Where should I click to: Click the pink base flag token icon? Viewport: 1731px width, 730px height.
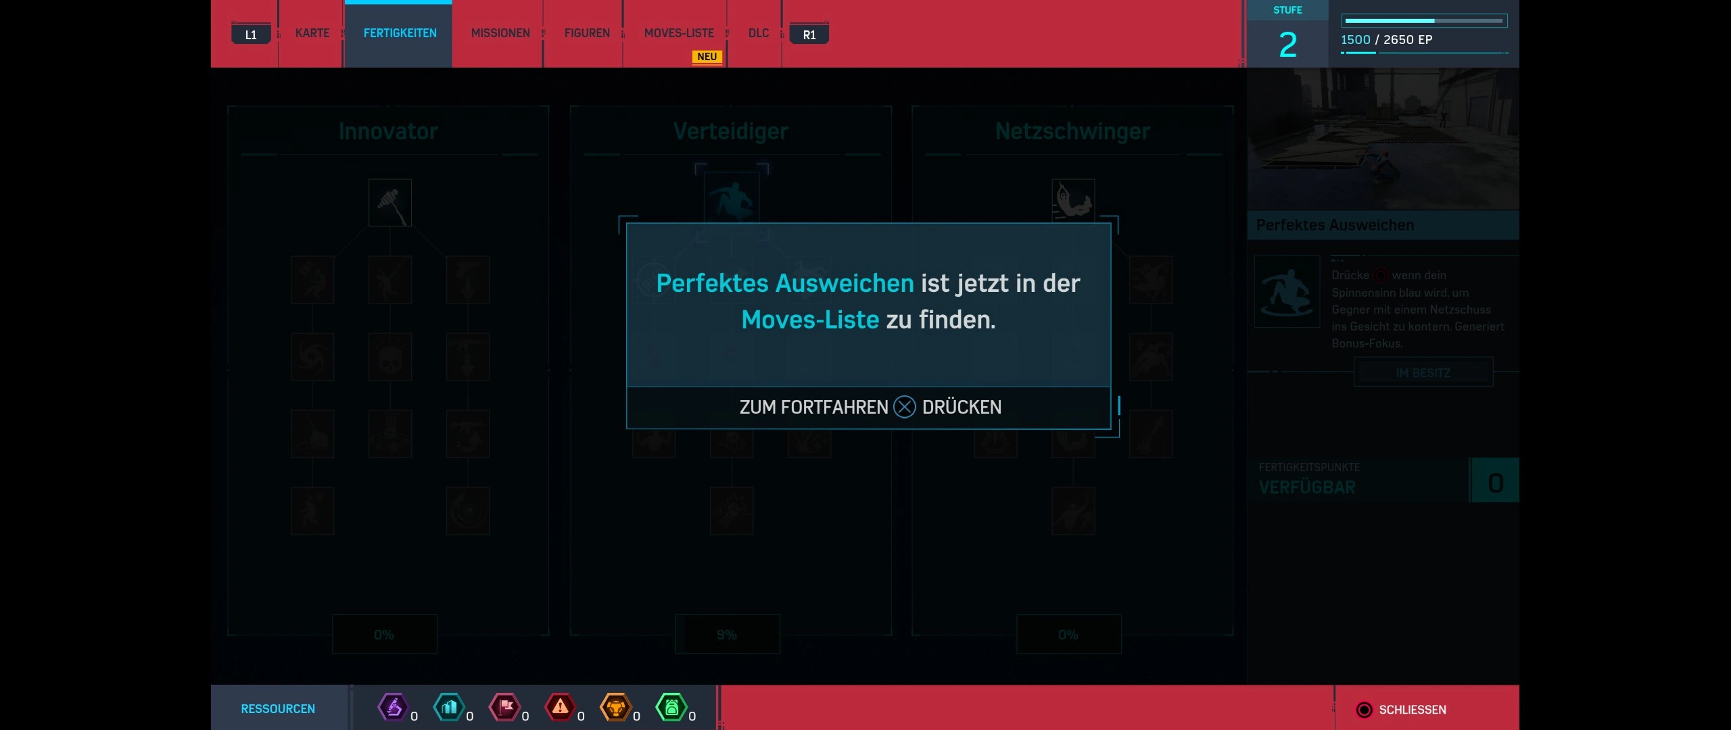tap(504, 708)
